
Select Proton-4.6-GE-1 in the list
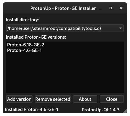[x=24, y=50]
